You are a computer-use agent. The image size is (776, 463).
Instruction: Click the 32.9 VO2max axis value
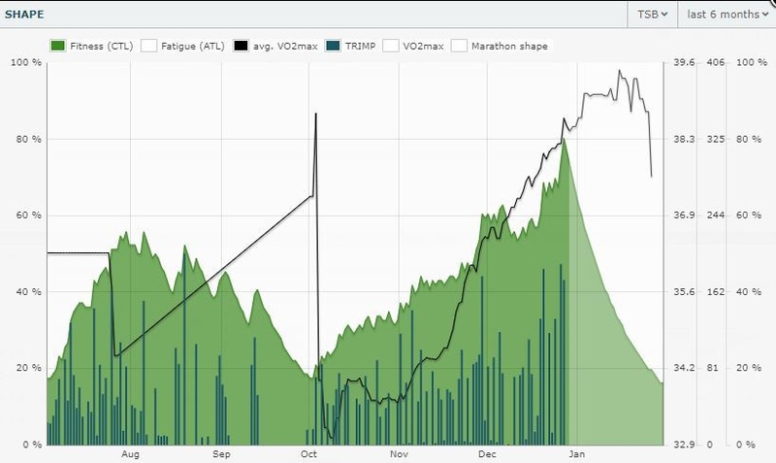coord(684,445)
